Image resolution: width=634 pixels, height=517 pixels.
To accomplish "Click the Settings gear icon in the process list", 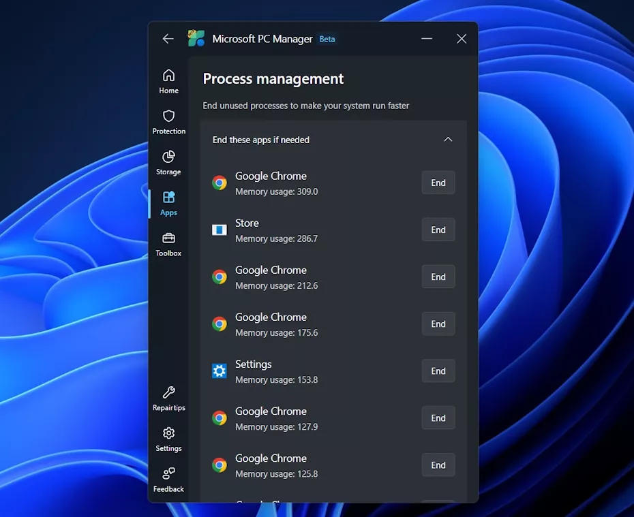I will 219,371.
